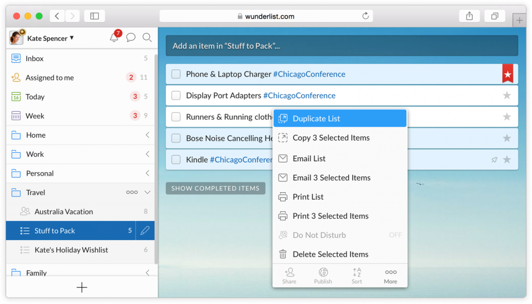Image resolution: width=532 pixels, height=304 pixels.
Task: Click the Sort button in toolbar
Action: pos(356,276)
